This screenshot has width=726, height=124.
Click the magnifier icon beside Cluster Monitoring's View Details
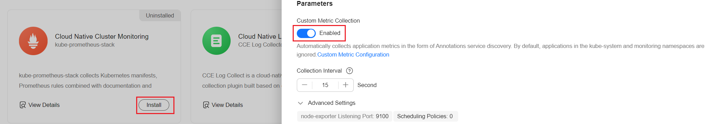point(23,105)
